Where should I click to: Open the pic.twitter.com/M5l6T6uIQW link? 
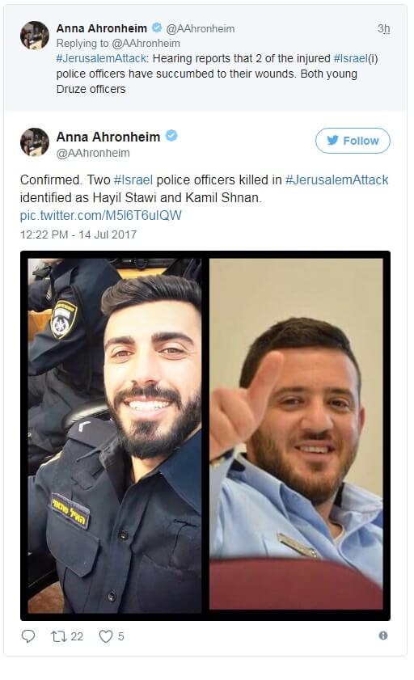coord(100,216)
